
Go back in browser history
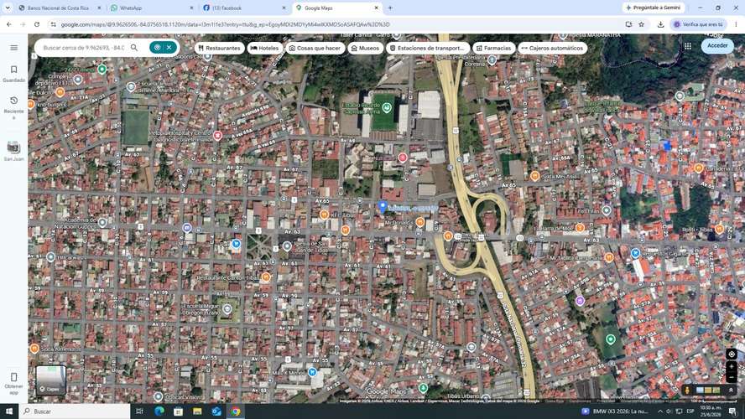(9, 24)
